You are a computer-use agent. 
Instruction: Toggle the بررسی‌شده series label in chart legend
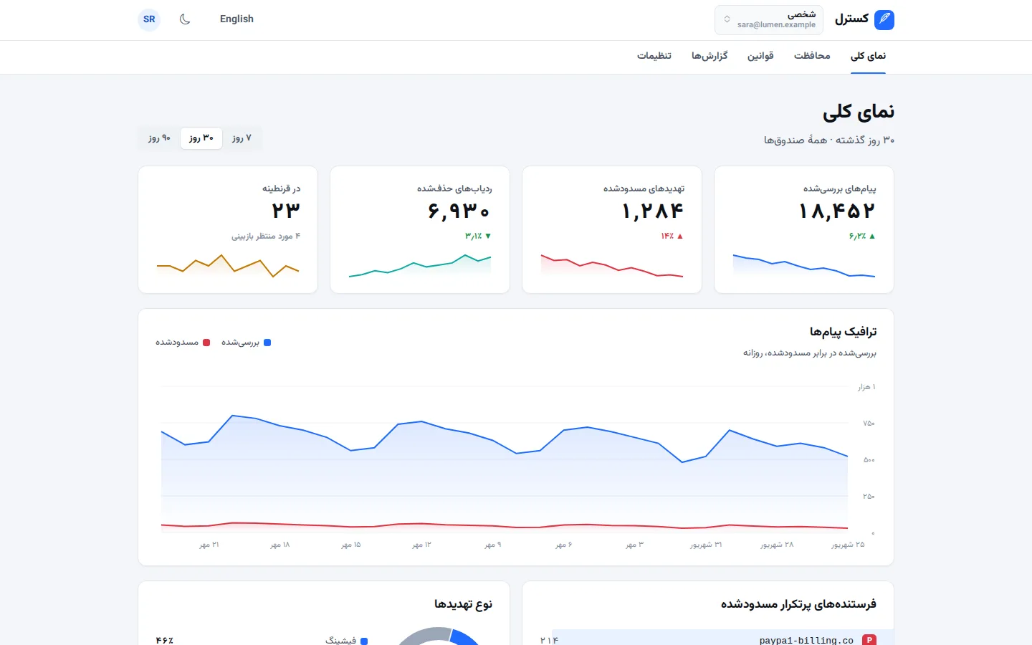(240, 343)
